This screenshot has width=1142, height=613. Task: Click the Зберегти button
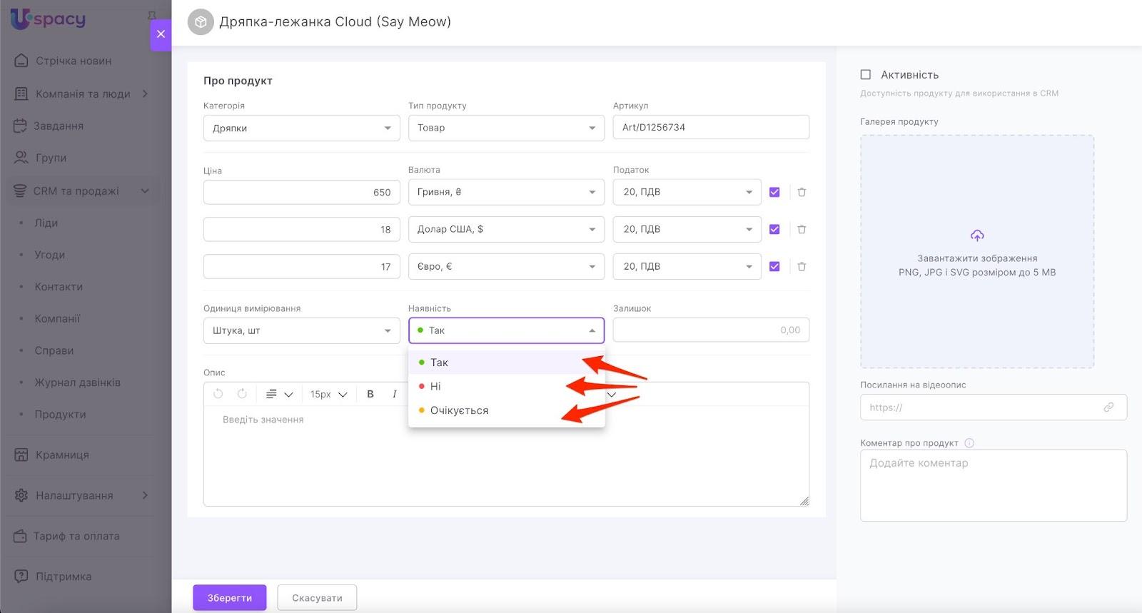[x=229, y=598]
